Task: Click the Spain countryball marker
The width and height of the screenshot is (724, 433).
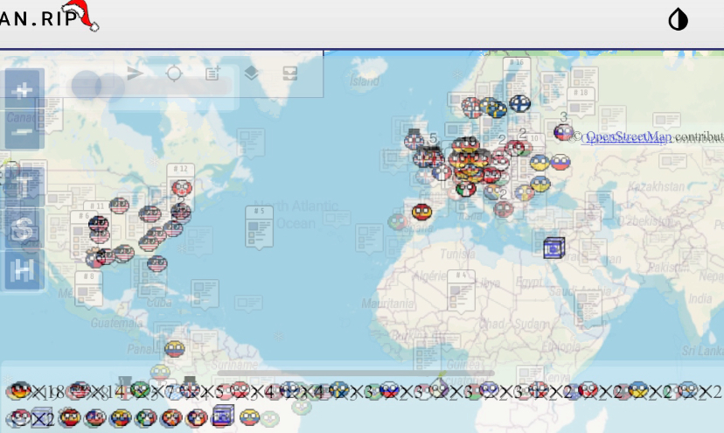Action: pyautogui.click(x=422, y=212)
